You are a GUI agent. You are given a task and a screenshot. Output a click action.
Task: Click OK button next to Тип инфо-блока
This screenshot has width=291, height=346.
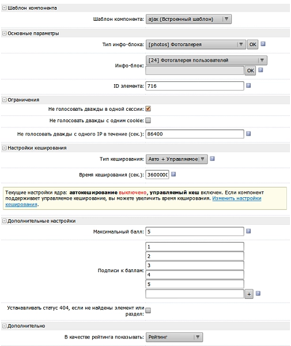click(252, 44)
